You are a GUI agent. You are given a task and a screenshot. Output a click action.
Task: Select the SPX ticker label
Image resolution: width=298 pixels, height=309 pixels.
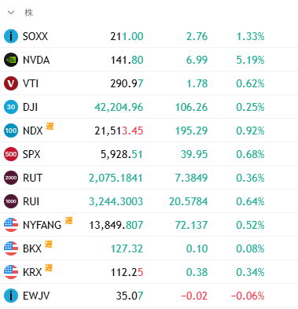point(31,154)
